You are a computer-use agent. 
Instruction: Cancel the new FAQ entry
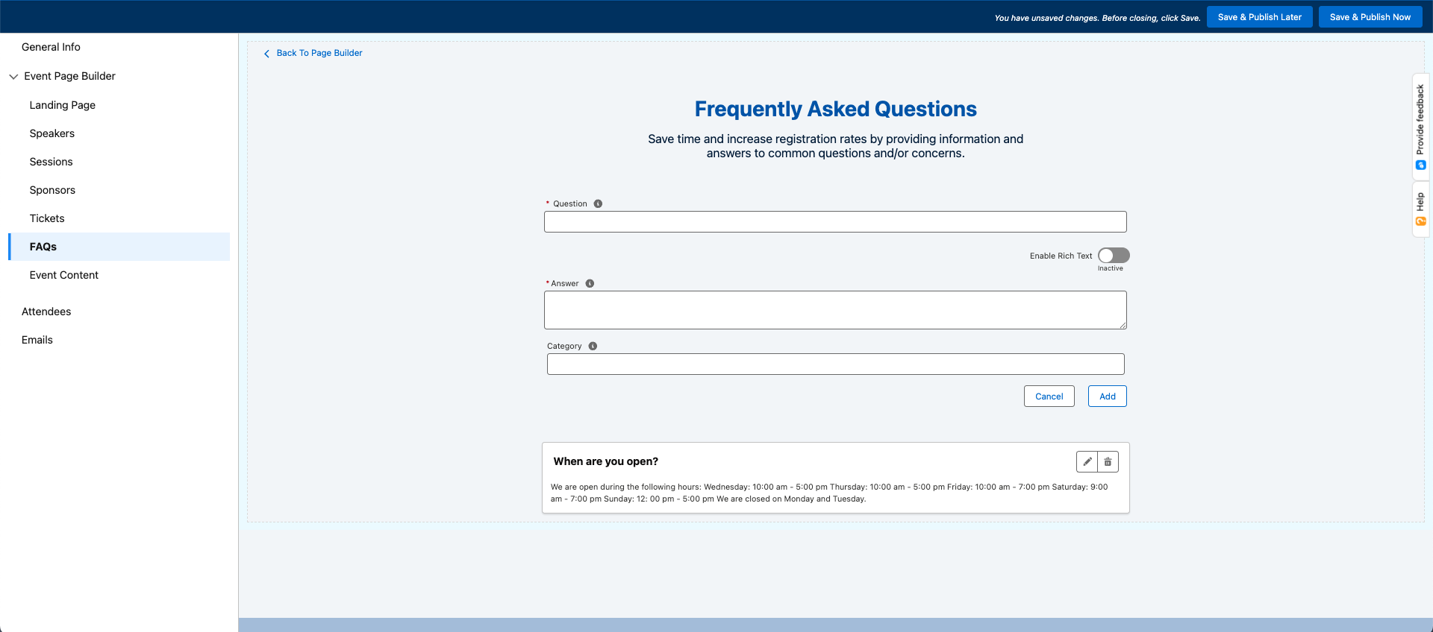click(x=1049, y=396)
